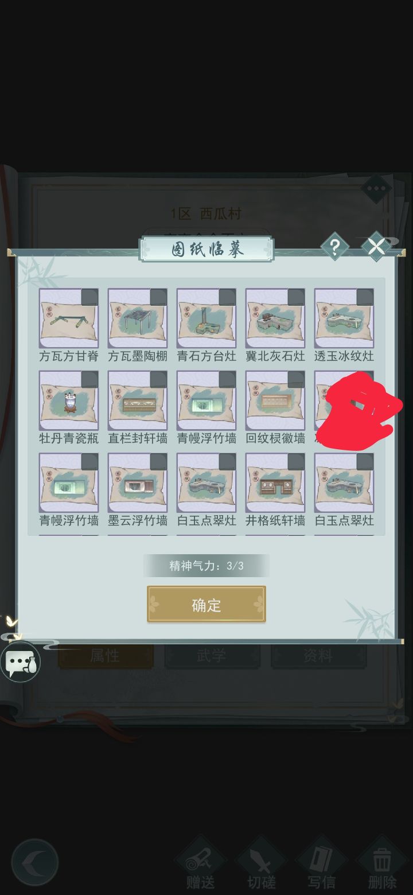
Task: Select the 青石方台灶 blueprint icon
Action: tap(206, 318)
